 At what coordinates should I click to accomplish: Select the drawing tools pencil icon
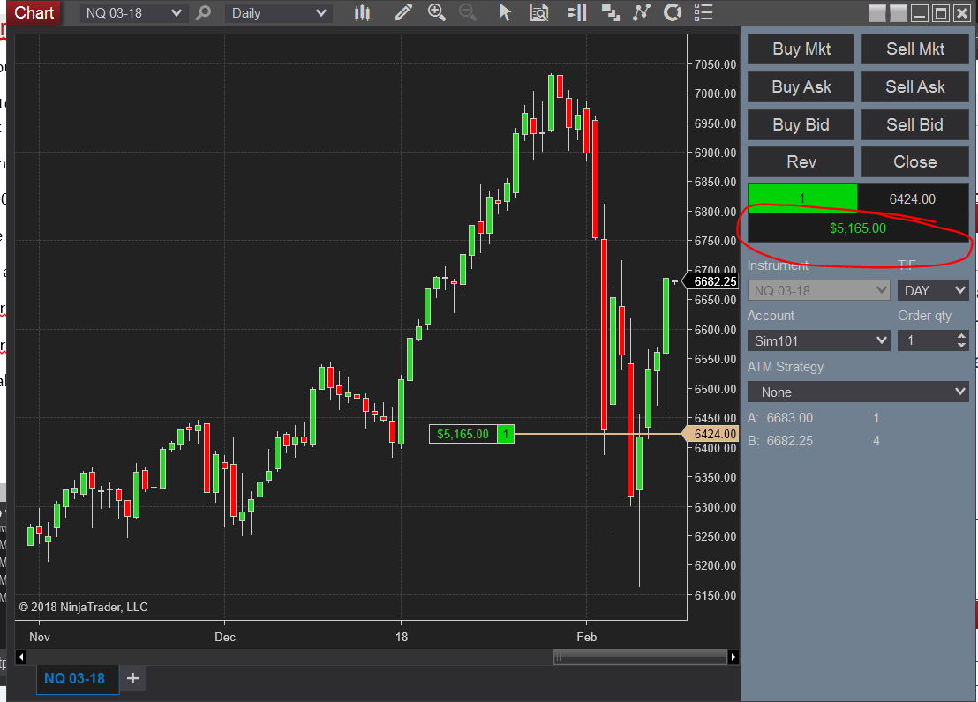click(402, 12)
